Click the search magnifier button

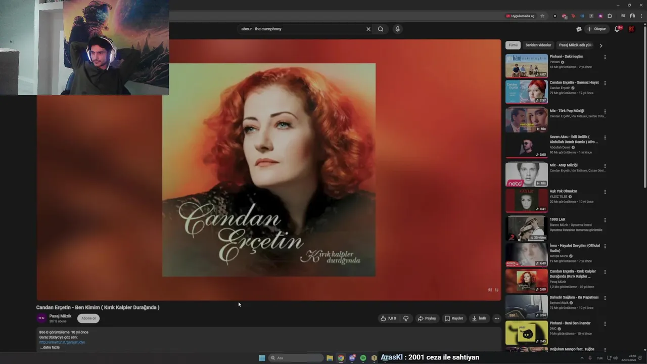coord(381,29)
